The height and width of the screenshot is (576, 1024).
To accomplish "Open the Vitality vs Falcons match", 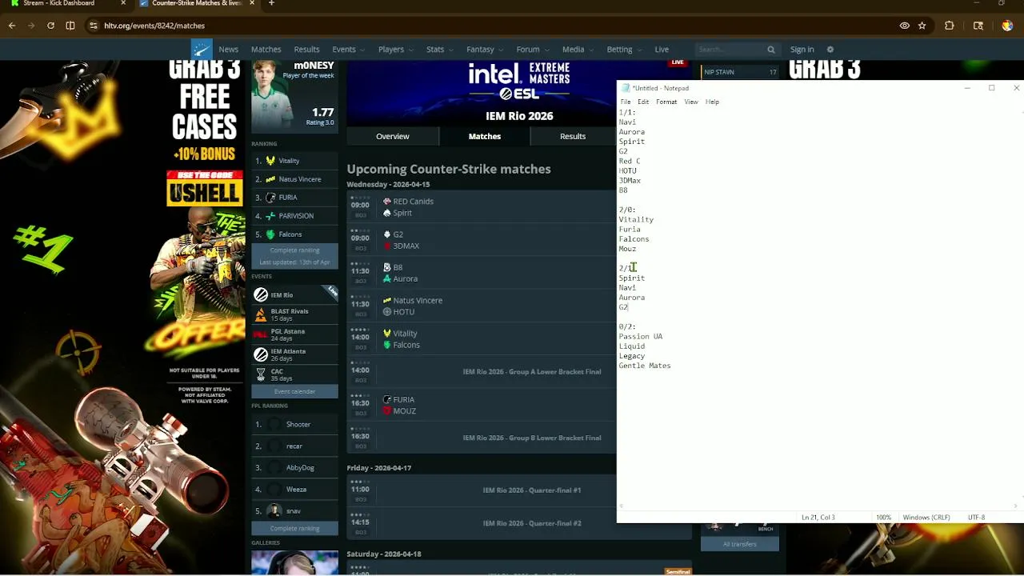I will (x=481, y=339).
